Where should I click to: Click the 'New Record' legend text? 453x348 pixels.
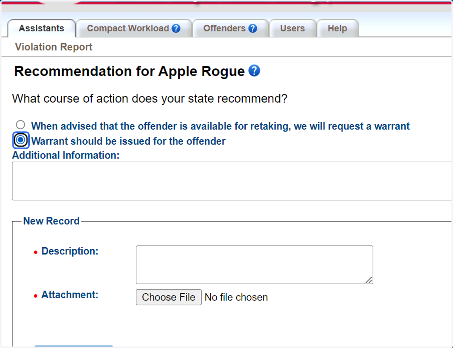coord(51,221)
